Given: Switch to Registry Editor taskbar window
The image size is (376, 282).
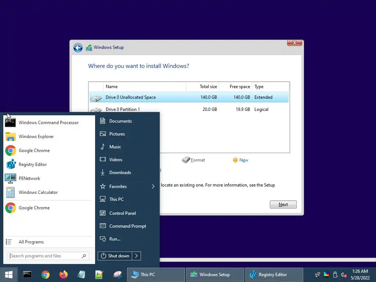Looking at the screenshot, I should pyautogui.click(x=274, y=275).
